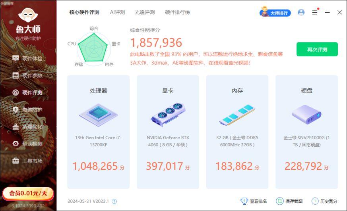Click the 内存 card title
This screenshot has height=211, width=347.
(x=237, y=91)
